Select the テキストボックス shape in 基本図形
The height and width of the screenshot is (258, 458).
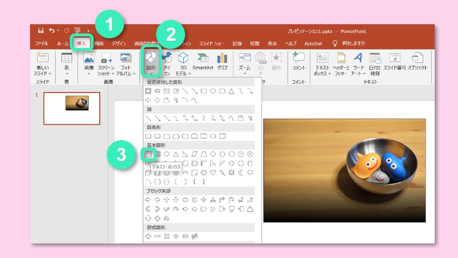click(x=148, y=154)
